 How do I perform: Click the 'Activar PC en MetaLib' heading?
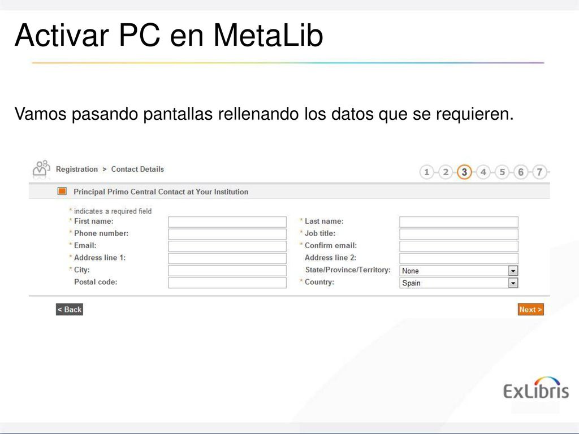(168, 36)
